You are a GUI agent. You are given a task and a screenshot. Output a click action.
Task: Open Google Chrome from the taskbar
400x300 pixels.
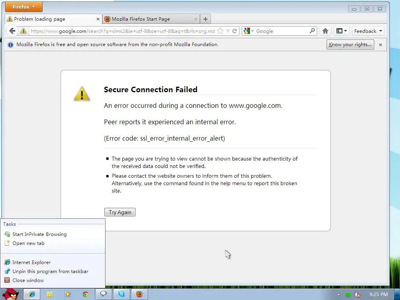coord(86,295)
